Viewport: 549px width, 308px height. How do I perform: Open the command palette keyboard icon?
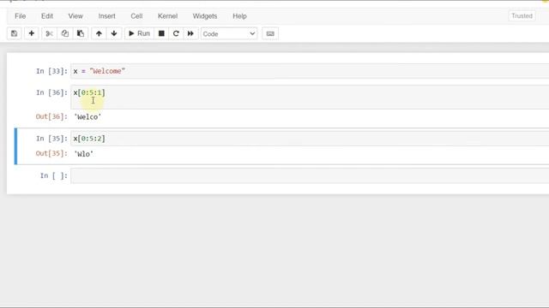tap(270, 33)
